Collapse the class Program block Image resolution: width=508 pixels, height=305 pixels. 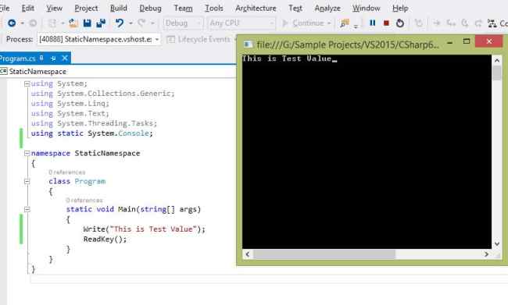point(27,182)
